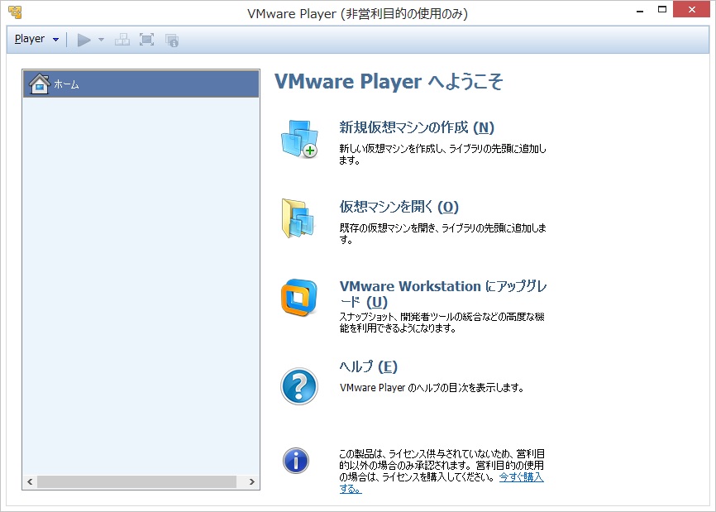Click the library horizontal scrollbar thumb
The height and width of the screenshot is (512, 716).
pyautogui.click(x=136, y=482)
